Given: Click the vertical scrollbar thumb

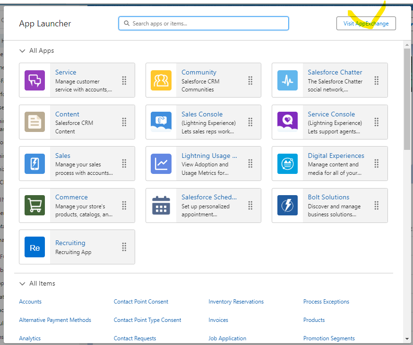Looking at the screenshot, I should point(407,99).
